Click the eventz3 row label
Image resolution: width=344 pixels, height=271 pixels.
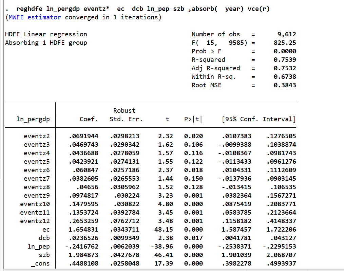[37, 145]
